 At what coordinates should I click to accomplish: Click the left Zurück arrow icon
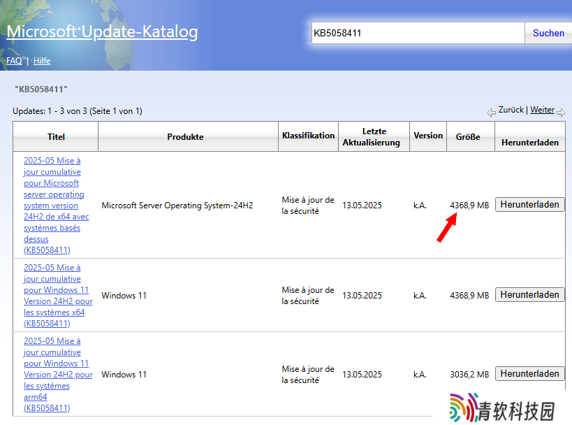(x=492, y=113)
